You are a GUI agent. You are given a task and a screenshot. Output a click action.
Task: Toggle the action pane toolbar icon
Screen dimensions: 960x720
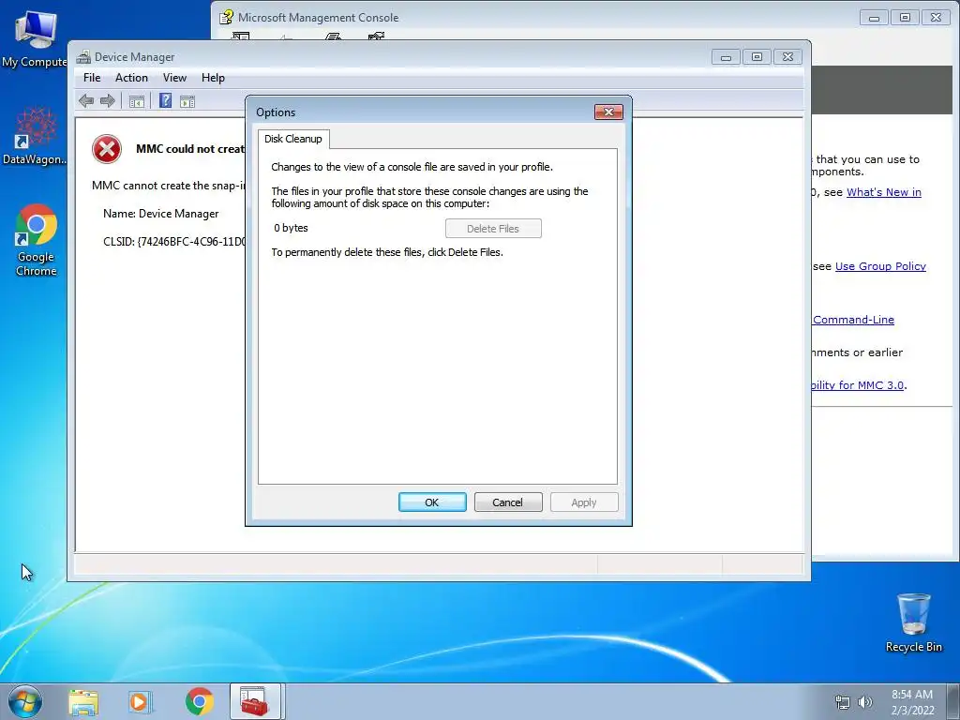pyautogui.click(x=187, y=101)
